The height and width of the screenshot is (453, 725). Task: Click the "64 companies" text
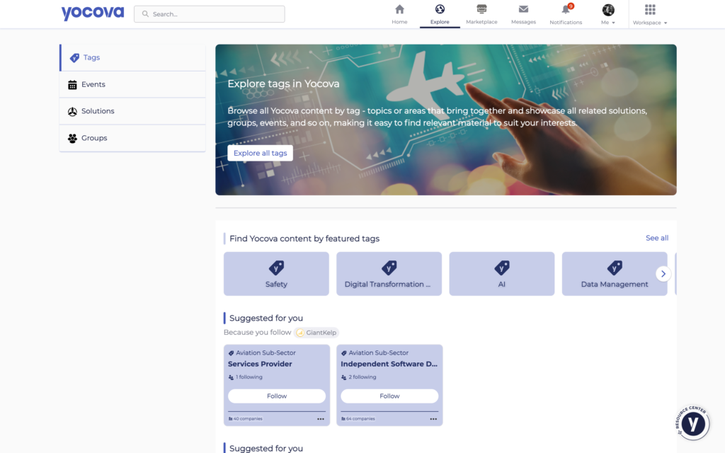pyautogui.click(x=360, y=419)
